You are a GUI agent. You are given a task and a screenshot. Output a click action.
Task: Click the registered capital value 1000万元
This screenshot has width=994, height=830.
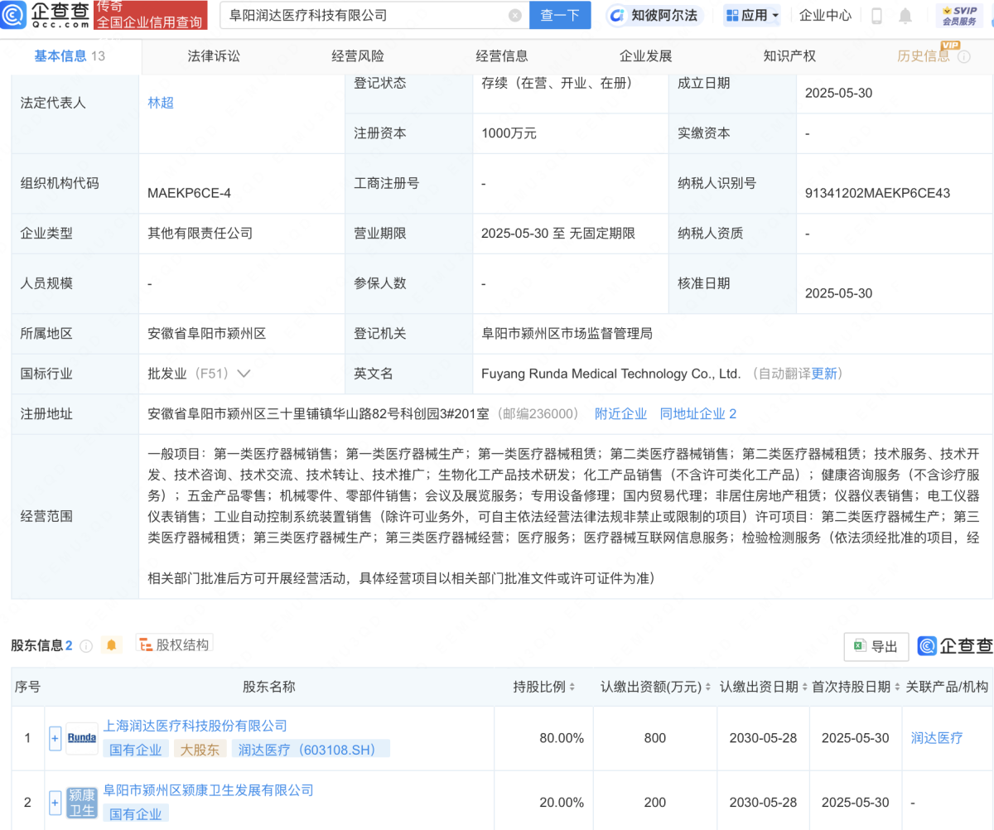click(x=509, y=133)
